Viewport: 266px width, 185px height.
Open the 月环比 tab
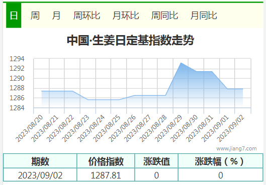tap(126, 16)
